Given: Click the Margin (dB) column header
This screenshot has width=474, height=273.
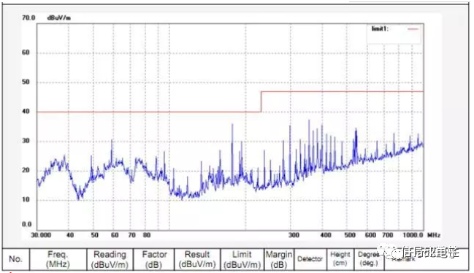Looking at the screenshot, I should point(279,259).
